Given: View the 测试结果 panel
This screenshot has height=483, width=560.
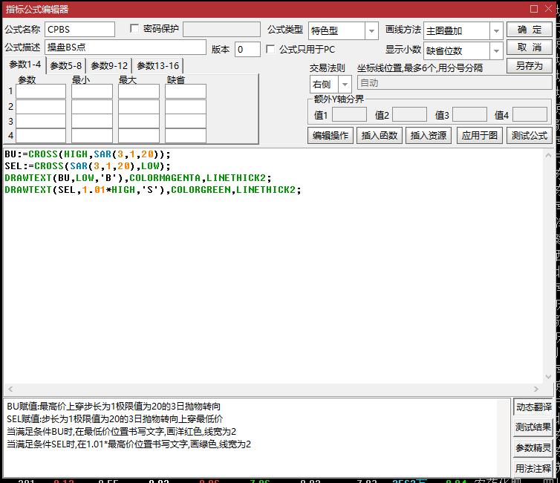Looking at the screenshot, I should point(533,427).
